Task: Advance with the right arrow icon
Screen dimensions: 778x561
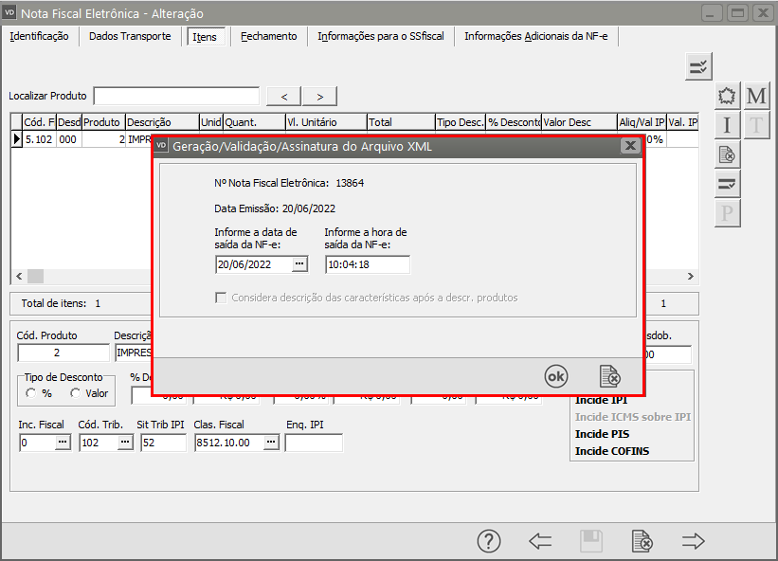Action: 694,541
